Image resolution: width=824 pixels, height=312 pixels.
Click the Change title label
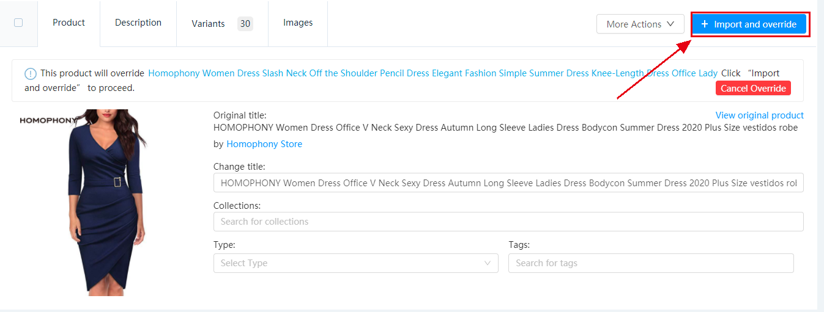coord(239,167)
